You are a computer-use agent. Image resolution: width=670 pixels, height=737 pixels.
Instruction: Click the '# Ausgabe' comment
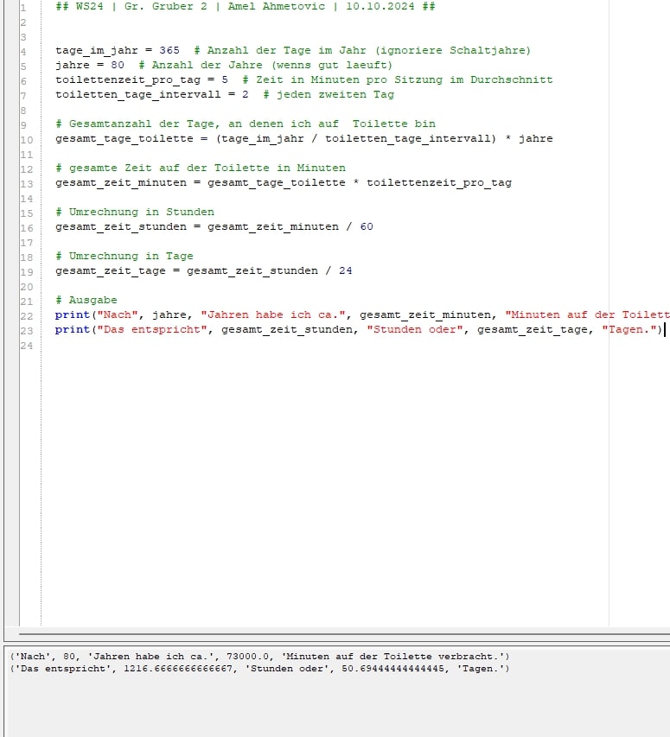tap(86, 300)
